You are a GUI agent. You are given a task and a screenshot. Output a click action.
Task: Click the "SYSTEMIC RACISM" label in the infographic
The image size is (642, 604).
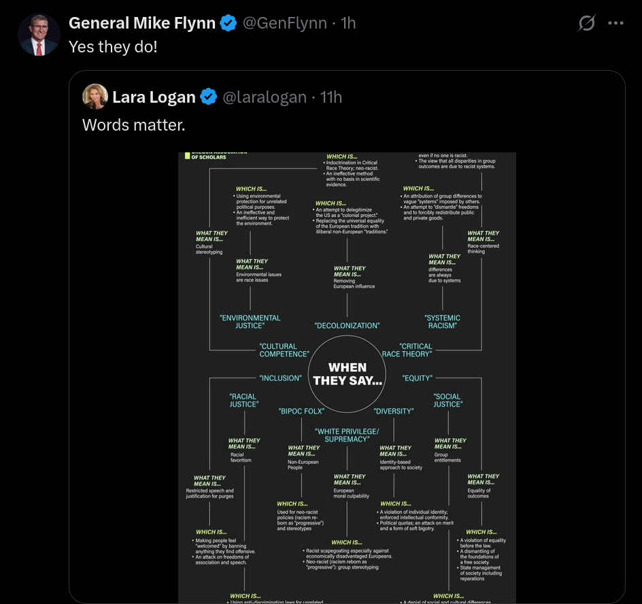pos(443,322)
